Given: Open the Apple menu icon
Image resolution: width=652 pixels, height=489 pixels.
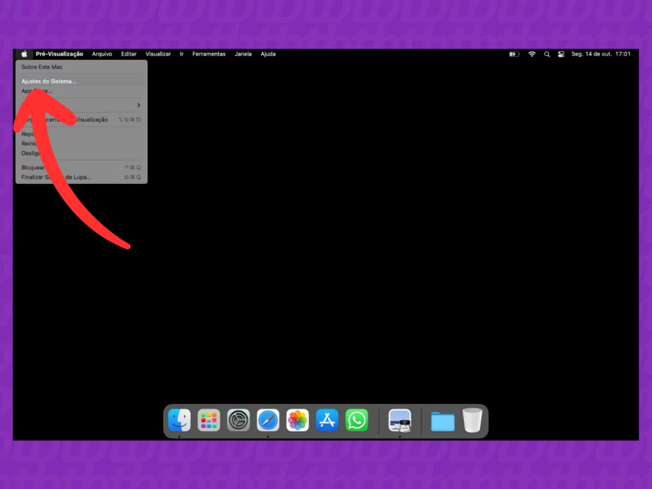Looking at the screenshot, I should [25, 54].
